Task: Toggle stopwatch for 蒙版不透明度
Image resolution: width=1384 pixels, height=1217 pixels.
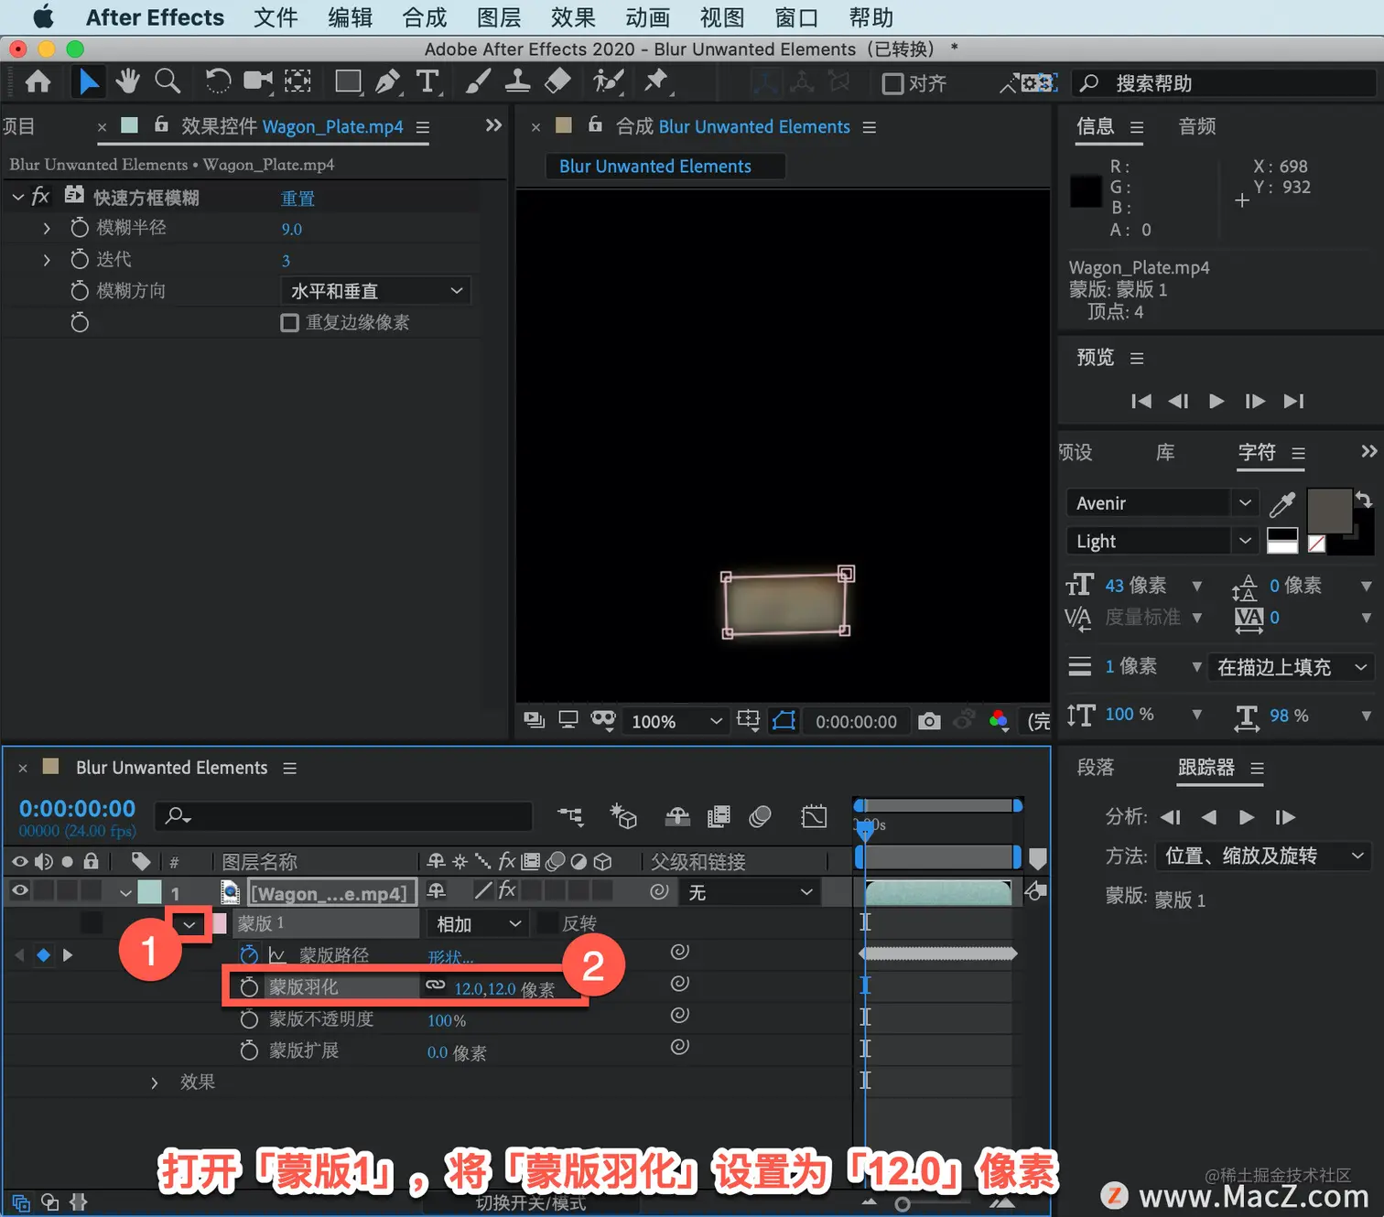Action: [248, 1018]
